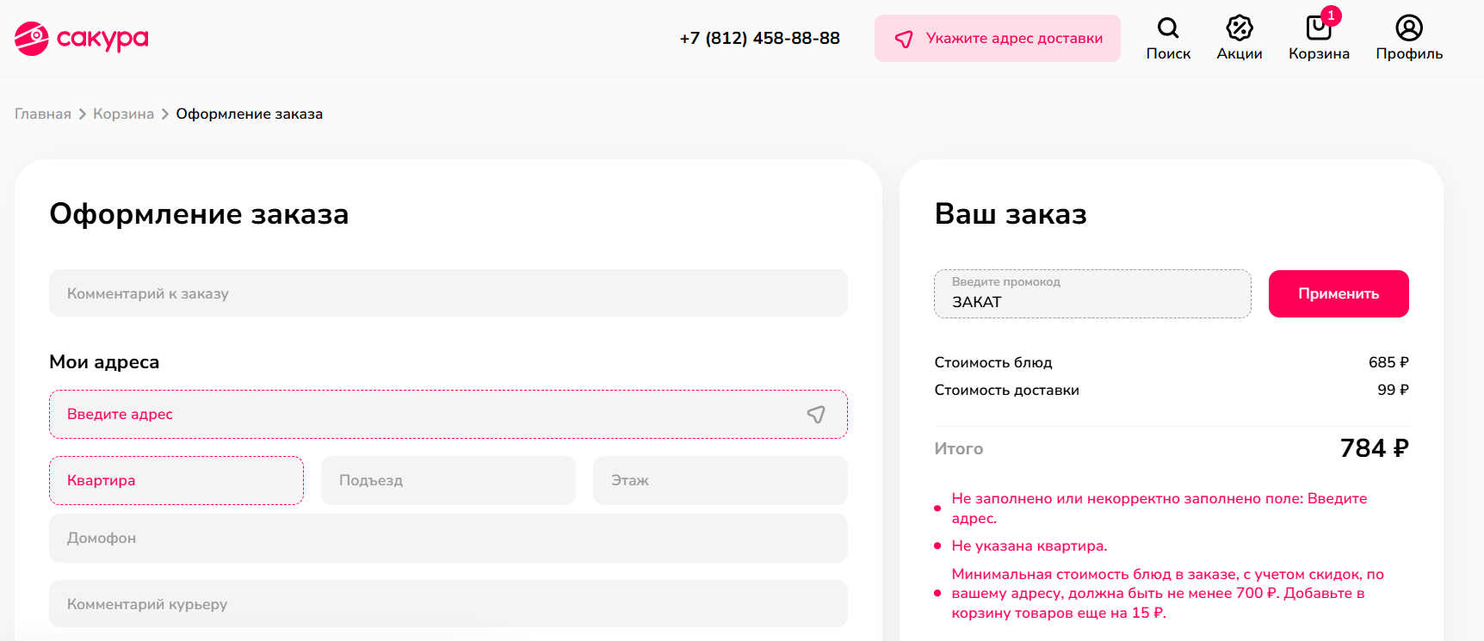Go to Корзина breadcrumb link

[123, 114]
